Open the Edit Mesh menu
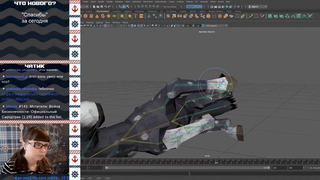320x180 pixels. [x=136, y=1]
